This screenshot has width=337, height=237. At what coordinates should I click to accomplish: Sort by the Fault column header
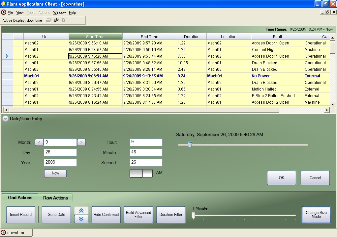(x=277, y=37)
